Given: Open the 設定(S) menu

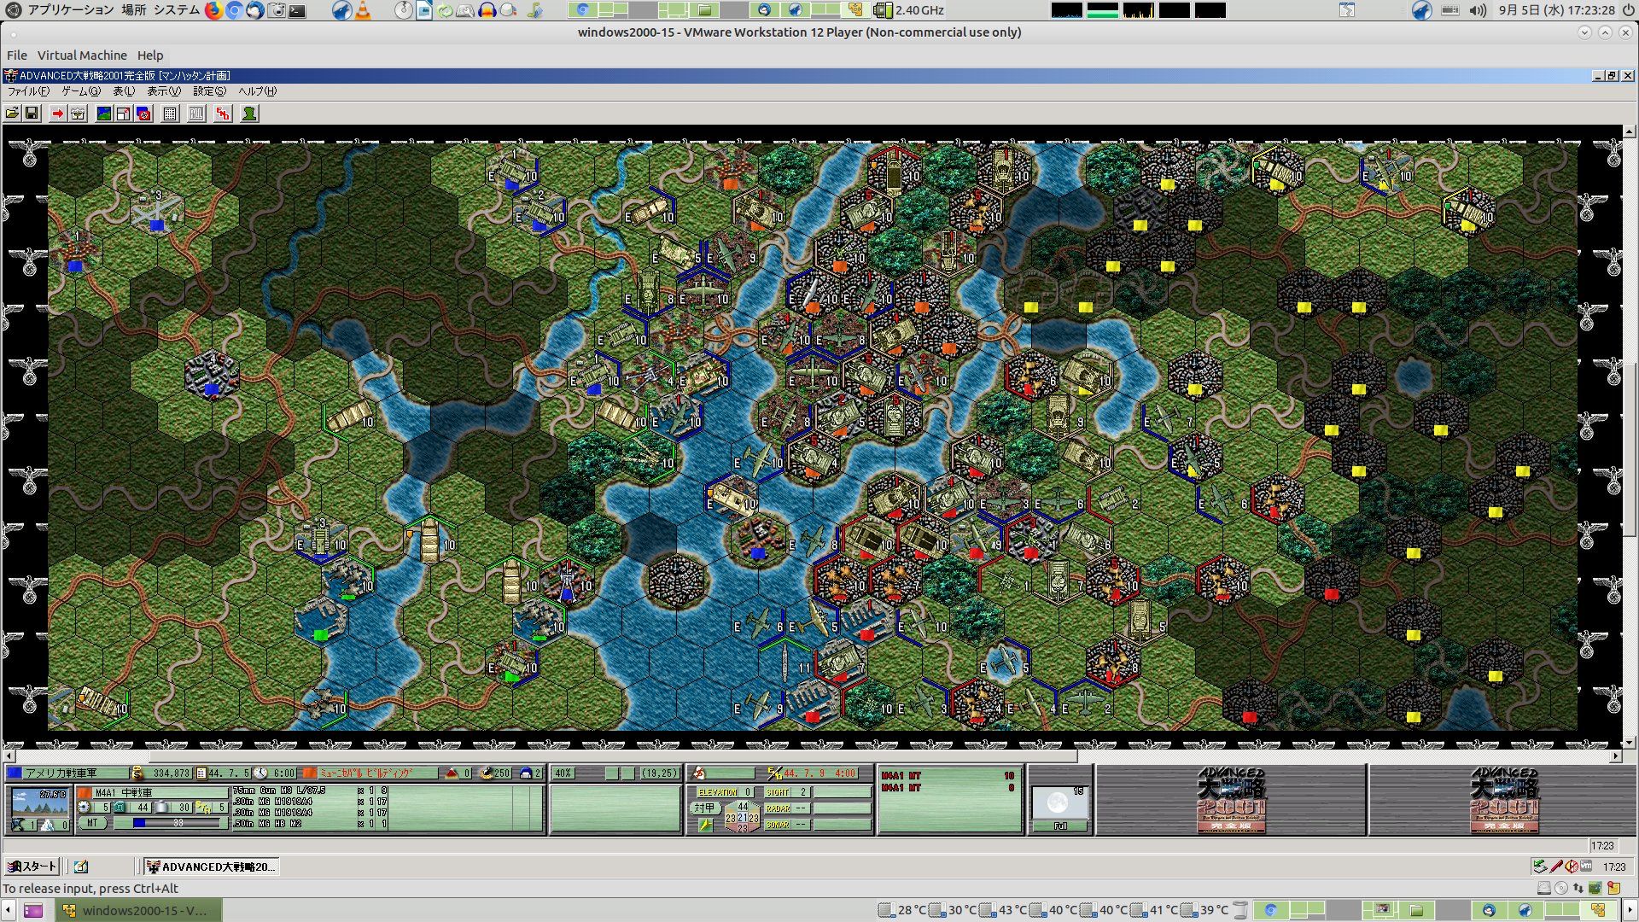Looking at the screenshot, I should 209,91.
